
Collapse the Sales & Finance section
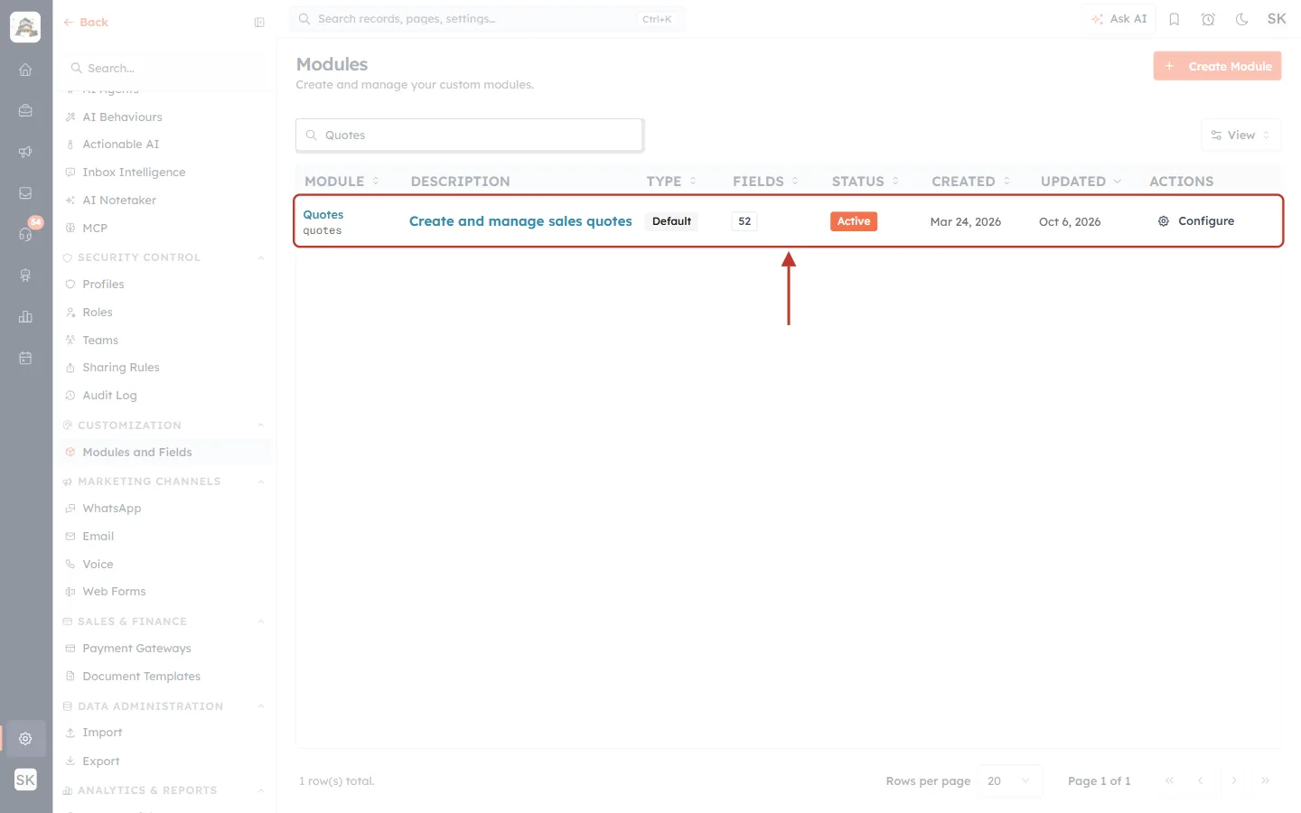tap(261, 621)
